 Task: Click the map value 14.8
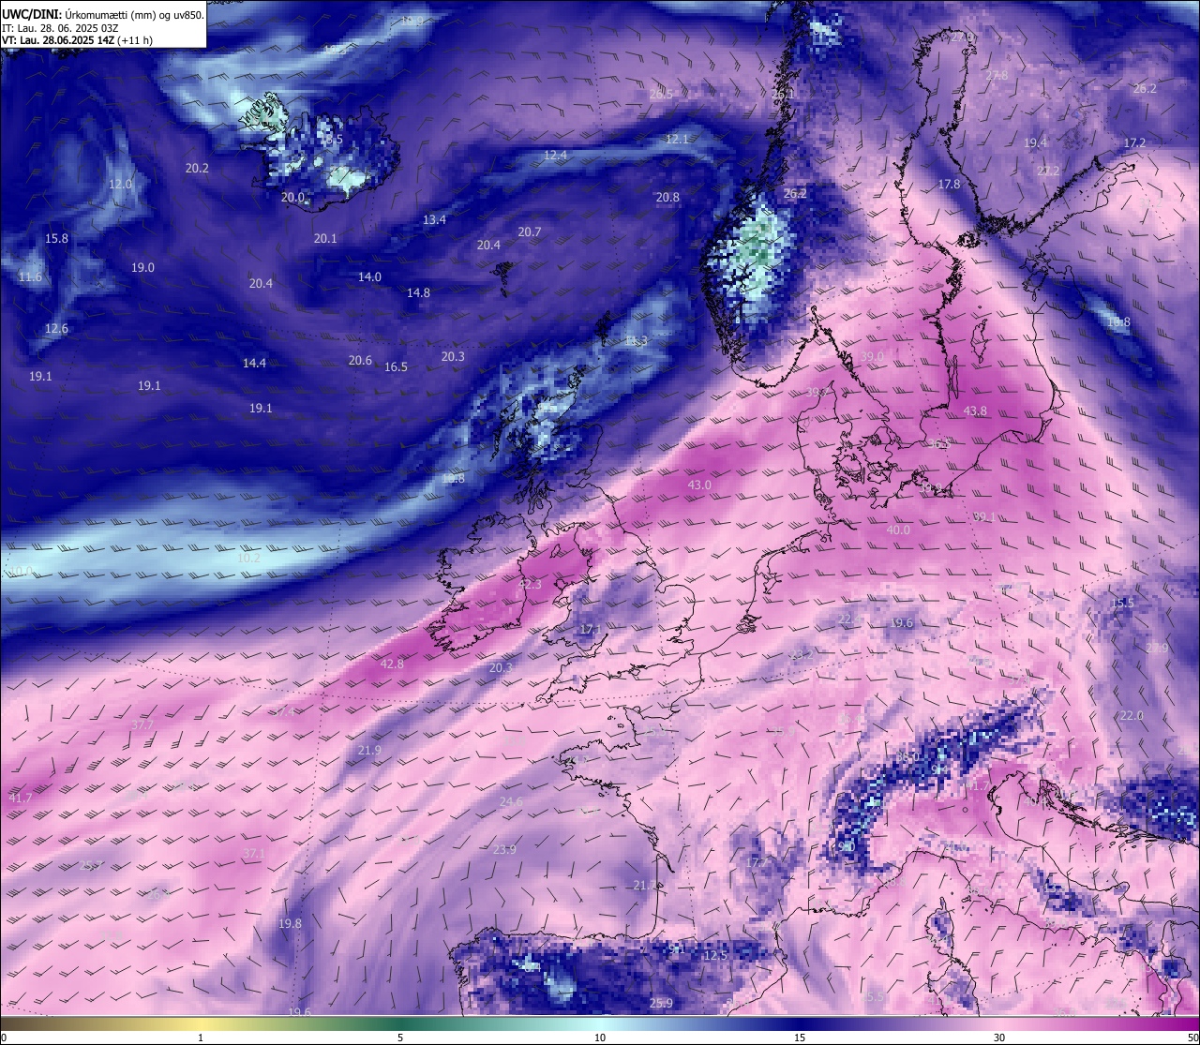click(418, 293)
